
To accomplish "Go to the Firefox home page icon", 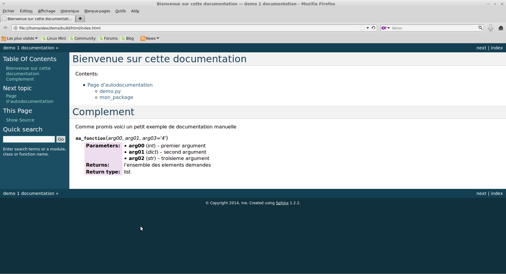I will (x=501, y=28).
